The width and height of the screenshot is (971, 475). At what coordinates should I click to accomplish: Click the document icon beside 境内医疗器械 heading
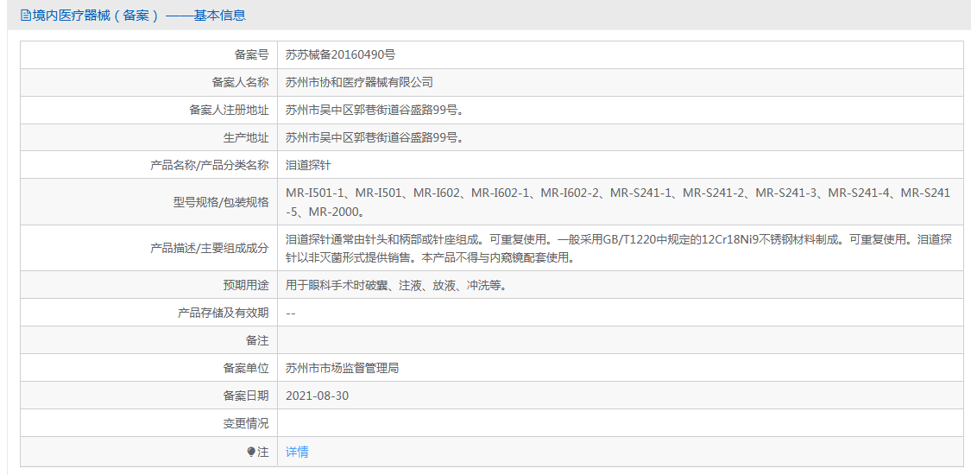tap(25, 16)
